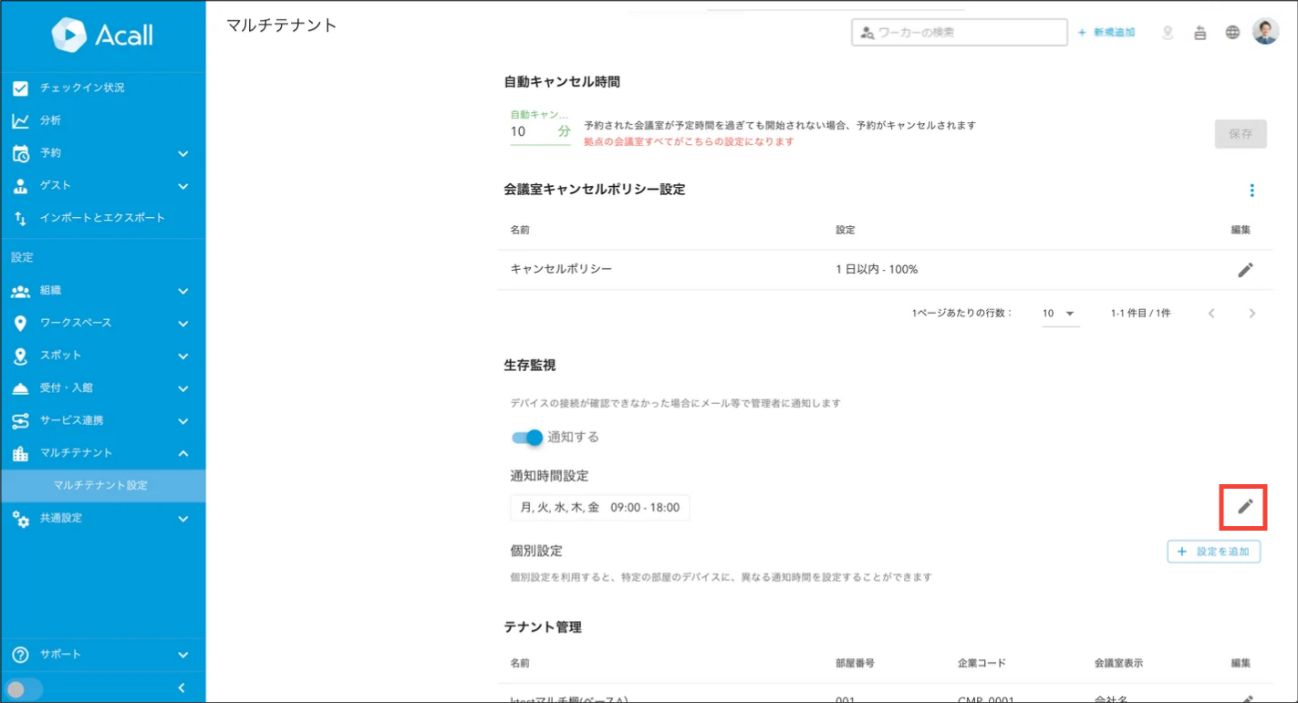The width and height of the screenshot is (1298, 703).
Task: Toggle the switch at sidebar bottom left
Action: coord(23,688)
